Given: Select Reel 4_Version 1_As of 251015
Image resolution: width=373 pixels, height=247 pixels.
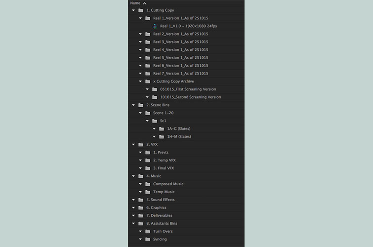Looking at the screenshot, I should pos(180,50).
